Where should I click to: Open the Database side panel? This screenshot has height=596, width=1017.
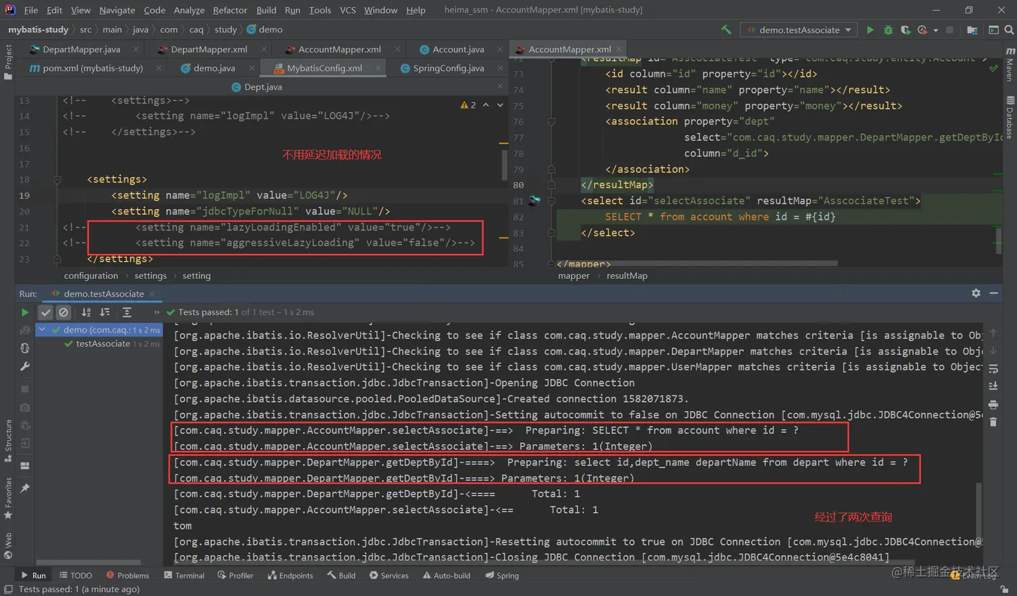[x=1010, y=118]
